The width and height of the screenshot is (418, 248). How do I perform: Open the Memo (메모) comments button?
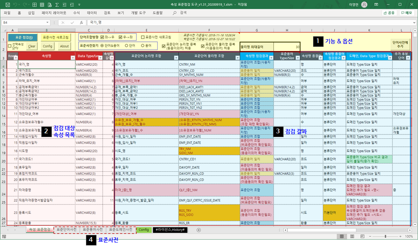point(407,13)
